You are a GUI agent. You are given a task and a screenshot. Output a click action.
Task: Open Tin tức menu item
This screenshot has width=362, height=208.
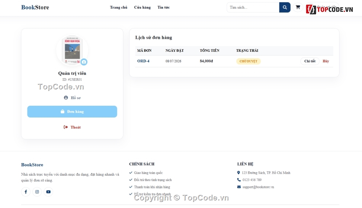click(x=163, y=7)
